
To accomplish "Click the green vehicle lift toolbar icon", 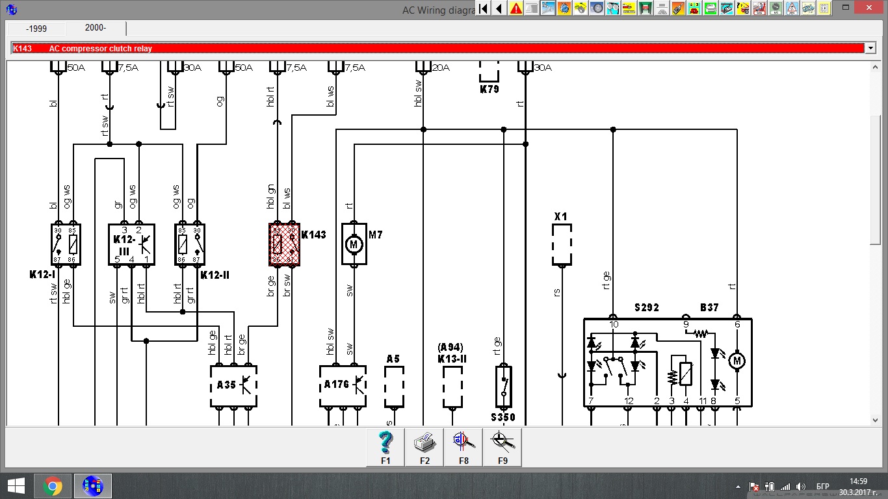I will click(646, 8).
